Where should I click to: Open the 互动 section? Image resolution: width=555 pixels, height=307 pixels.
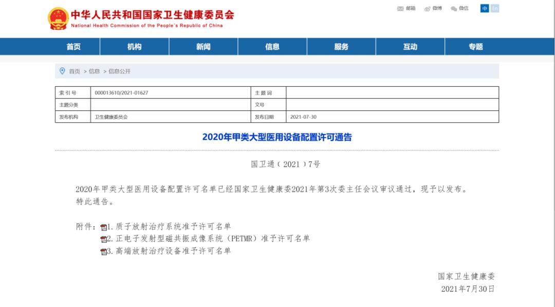[x=410, y=46]
